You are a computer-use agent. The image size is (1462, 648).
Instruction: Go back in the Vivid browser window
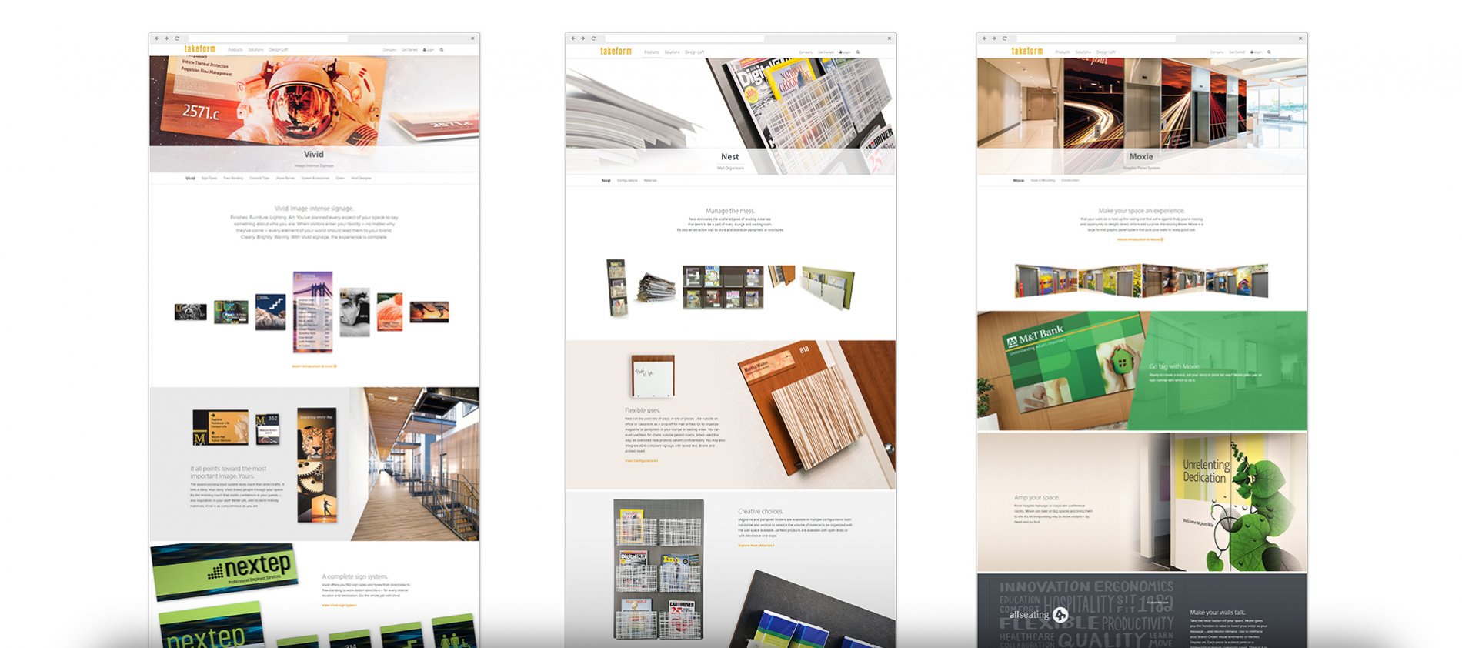(x=157, y=38)
